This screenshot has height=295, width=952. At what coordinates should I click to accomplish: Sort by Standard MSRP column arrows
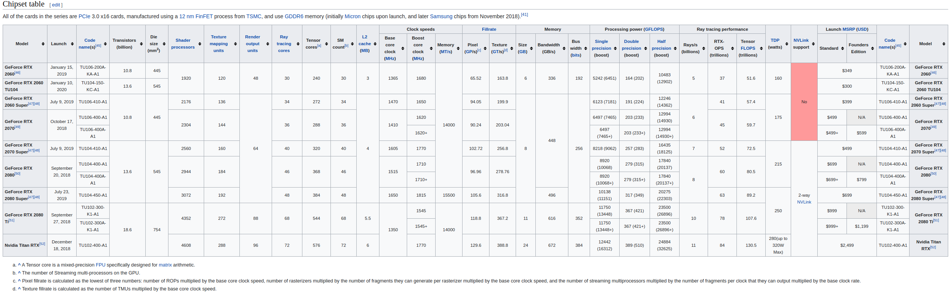click(842, 49)
